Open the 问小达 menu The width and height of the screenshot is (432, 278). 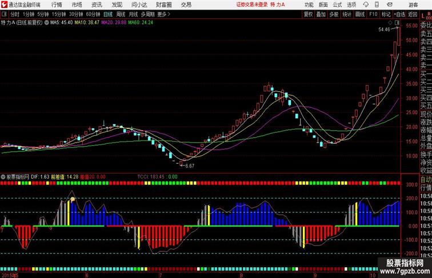pos(139,5)
